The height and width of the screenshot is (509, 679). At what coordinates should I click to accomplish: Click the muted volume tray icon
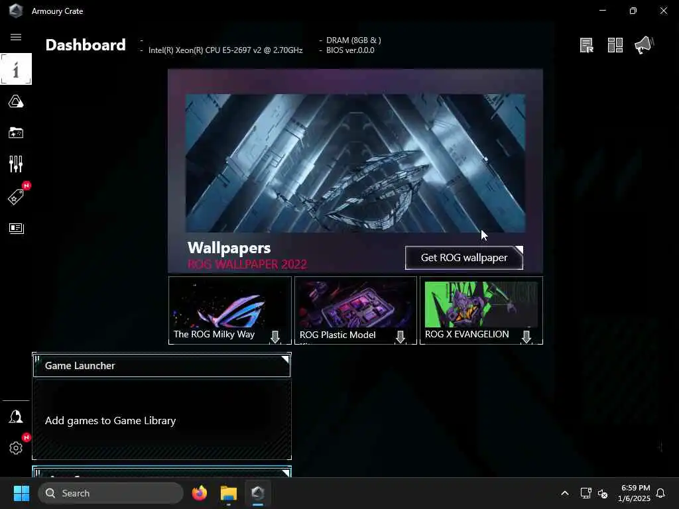tap(603, 493)
